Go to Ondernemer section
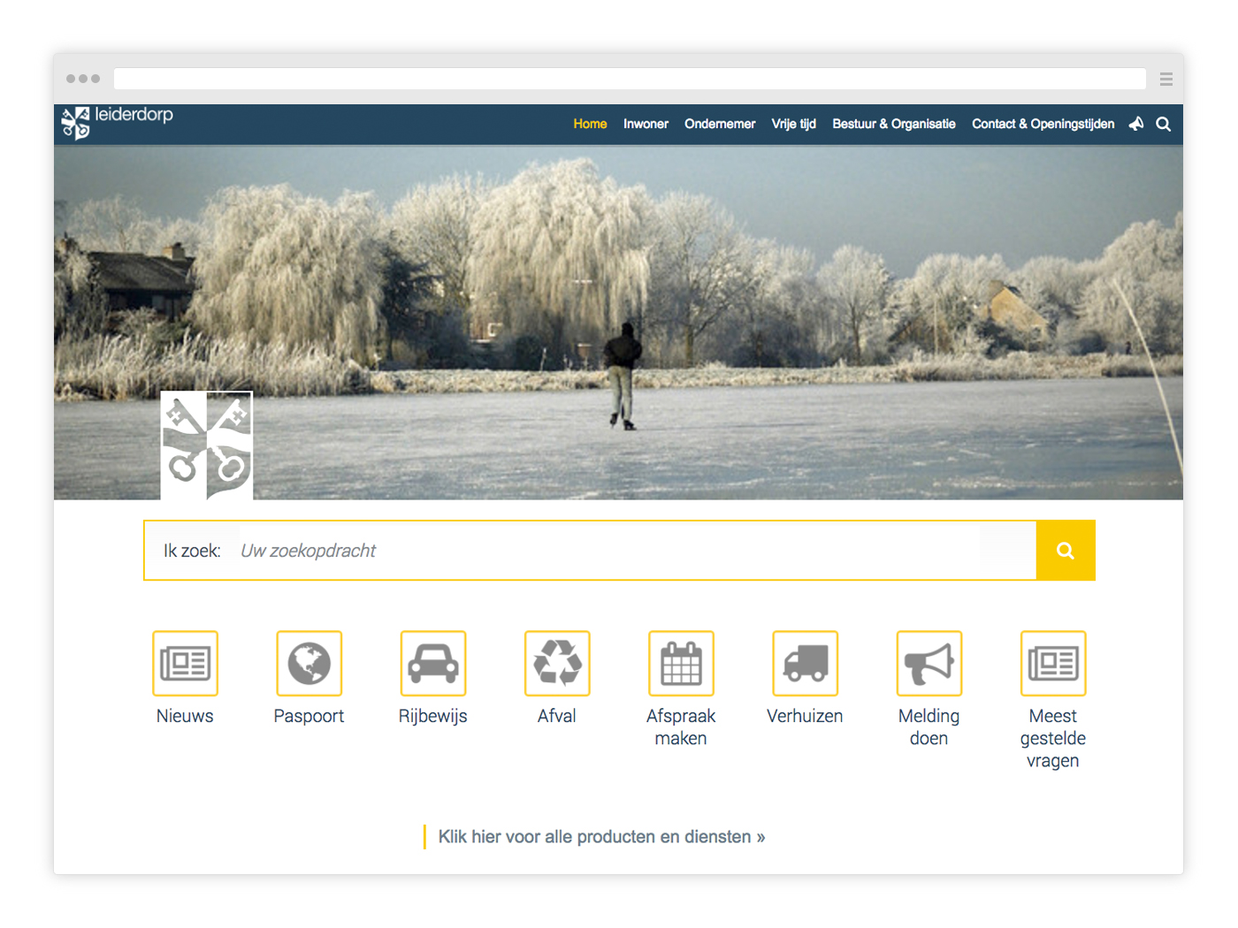This screenshot has height=928, width=1238. pos(720,124)
